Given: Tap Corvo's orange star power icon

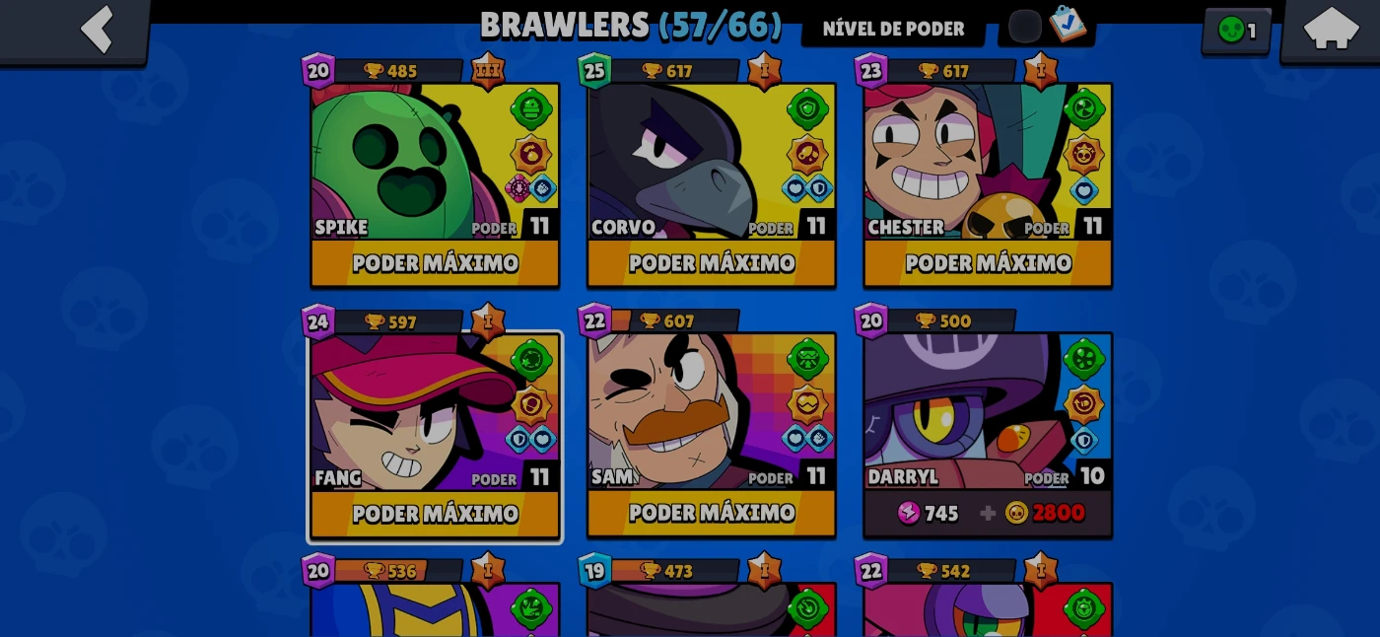Looking at the screenshot, I should click(807, 155).
